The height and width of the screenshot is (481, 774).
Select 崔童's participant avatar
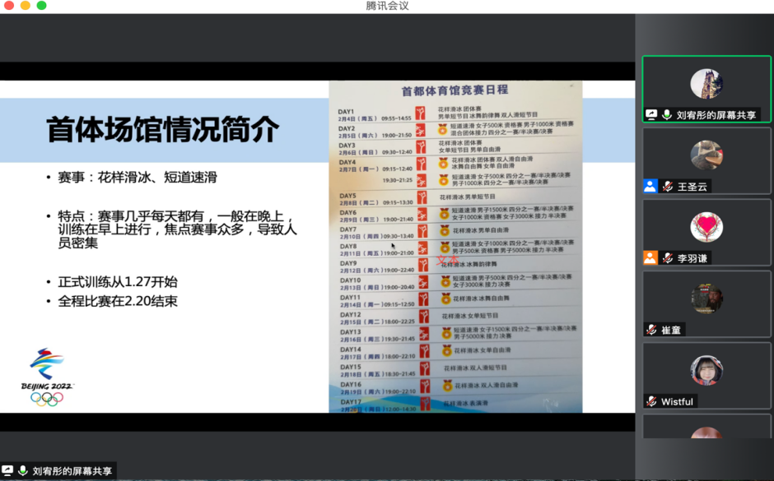[706, 298]
